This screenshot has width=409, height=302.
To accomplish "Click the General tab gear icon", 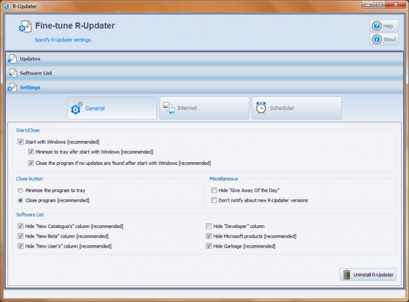I will click(x=76, y=108).
